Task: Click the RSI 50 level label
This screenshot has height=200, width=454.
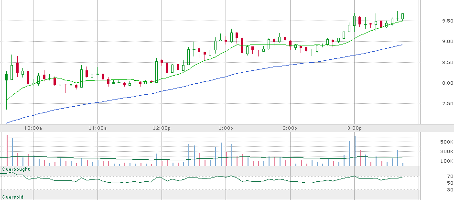Action: point(450,183)
